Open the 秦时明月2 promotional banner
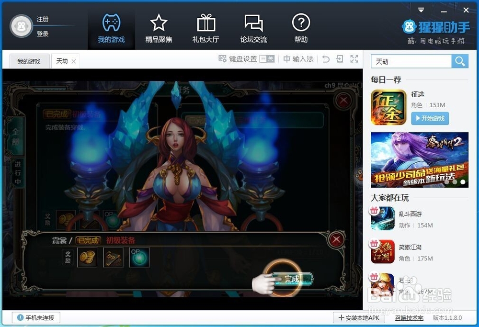479x327 pixels. [420, 160]
